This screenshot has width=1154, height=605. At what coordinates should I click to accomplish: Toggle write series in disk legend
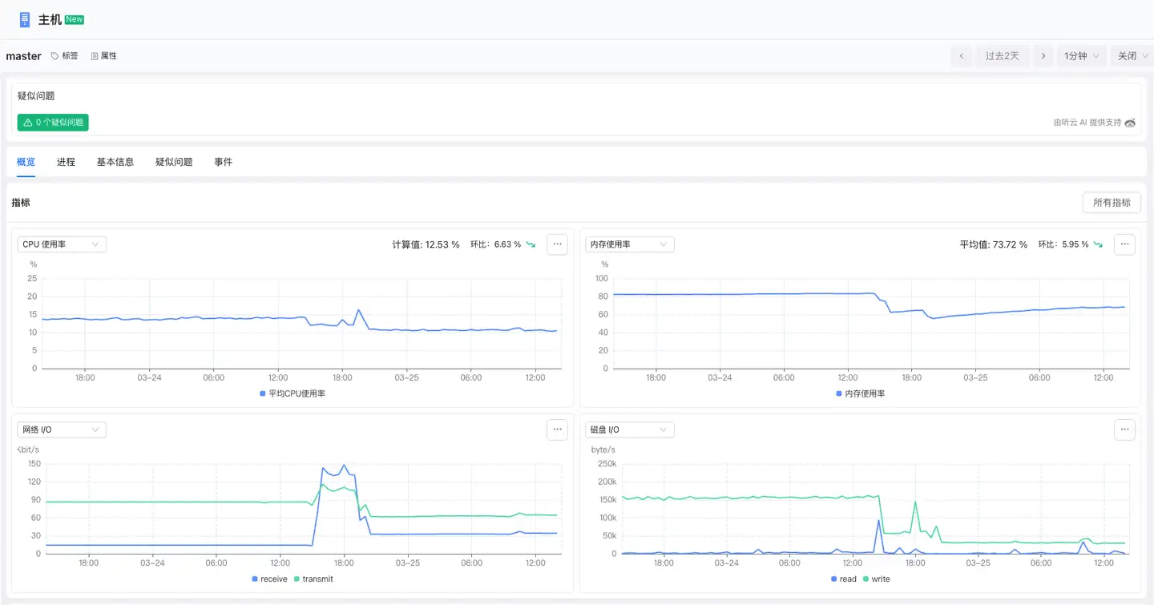click(875, 579)
